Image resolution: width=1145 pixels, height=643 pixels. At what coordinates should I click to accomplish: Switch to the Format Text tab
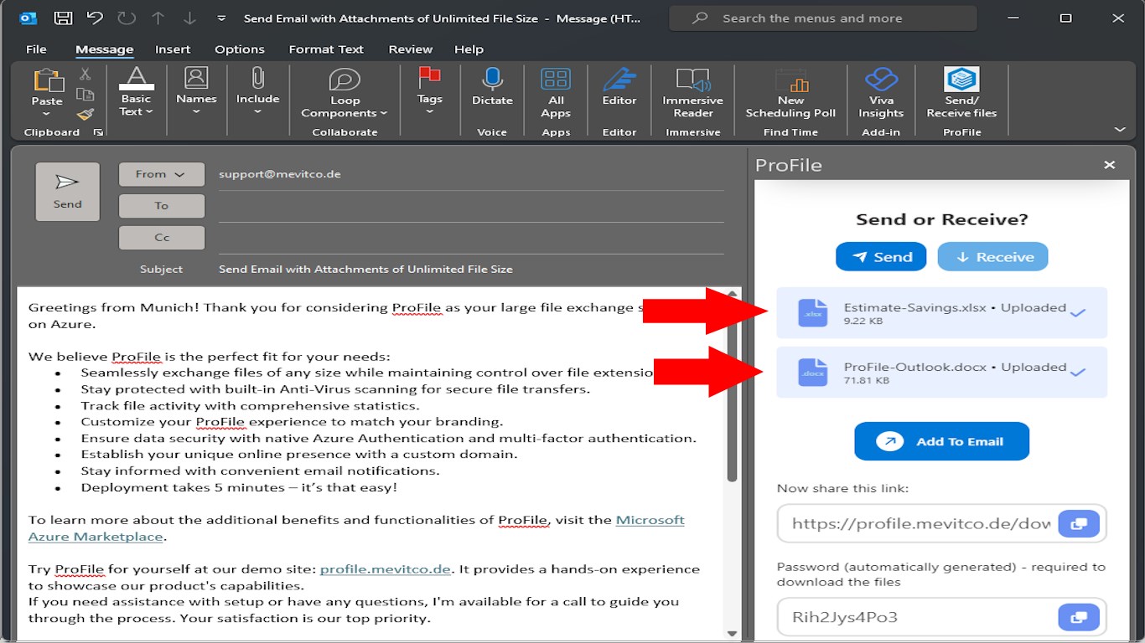326,49
